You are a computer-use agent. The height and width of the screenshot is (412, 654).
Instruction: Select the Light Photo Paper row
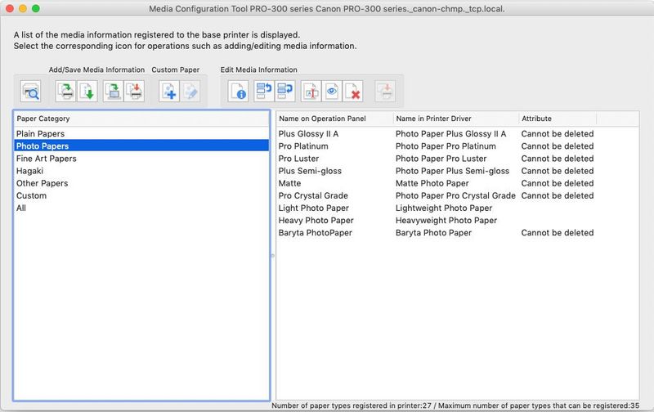(458, 208)
